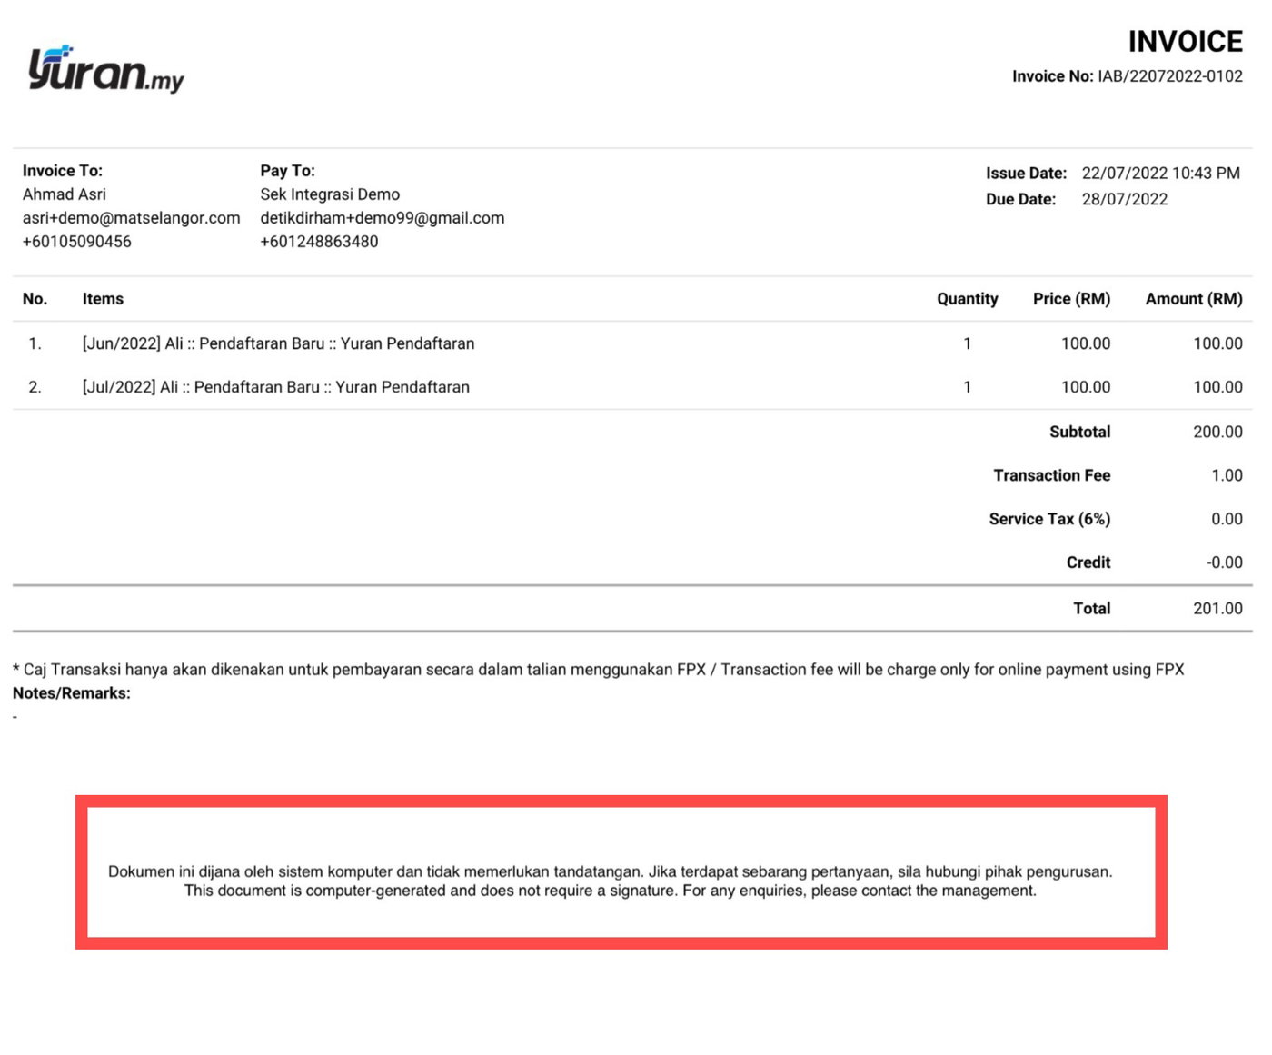Click the 'Invoice To:' label
The height and width of the screenshot is (1055, 1272).
point(63,171)
